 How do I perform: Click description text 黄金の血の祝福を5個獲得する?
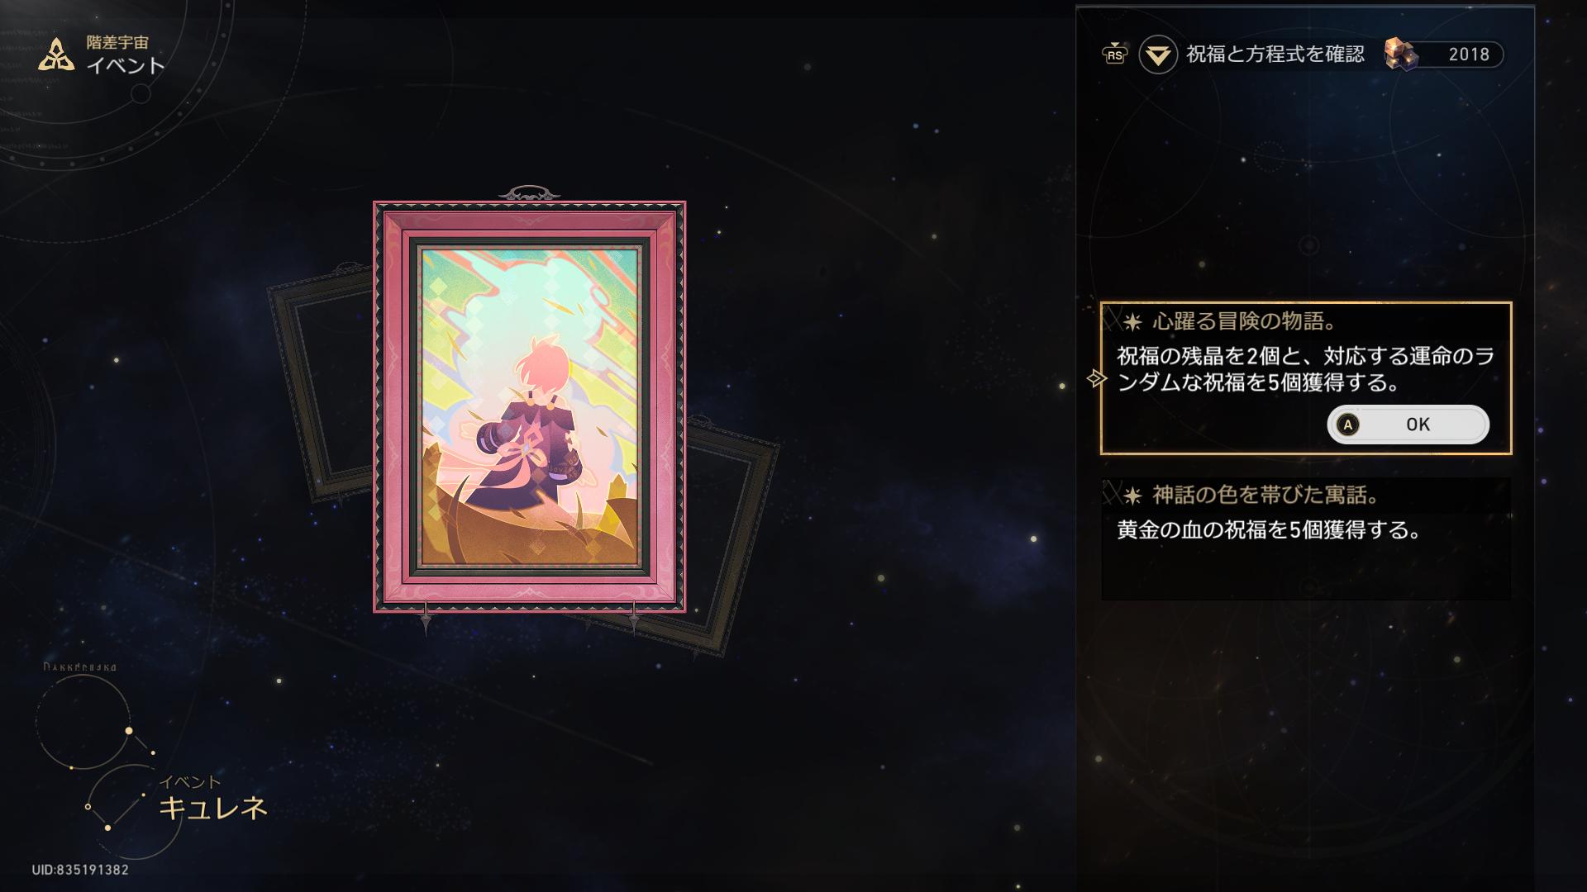[x=1269, y=530]
